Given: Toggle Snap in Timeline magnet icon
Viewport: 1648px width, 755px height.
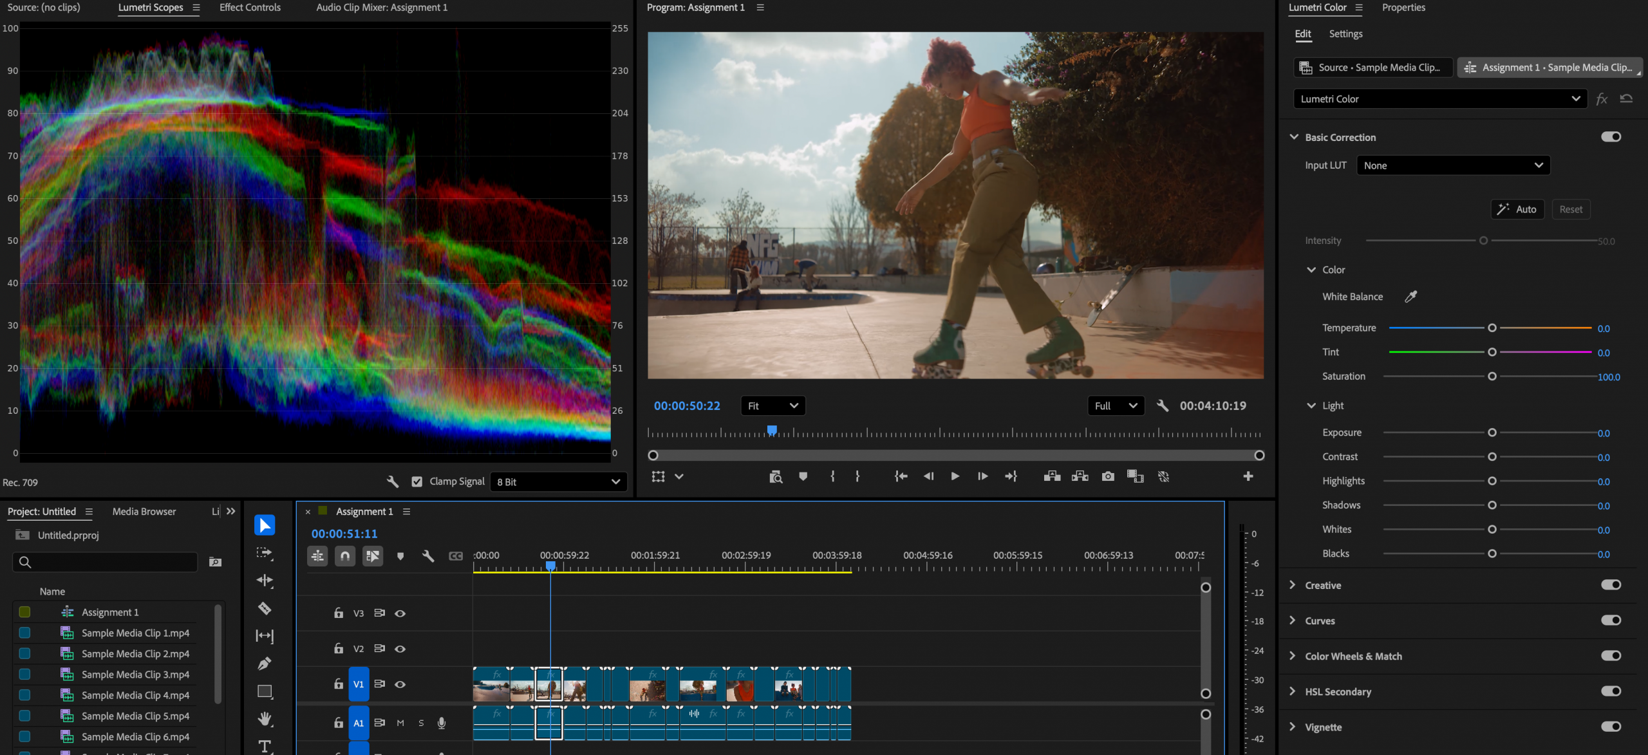Looking at the screenshot, I should coord(345,555).
